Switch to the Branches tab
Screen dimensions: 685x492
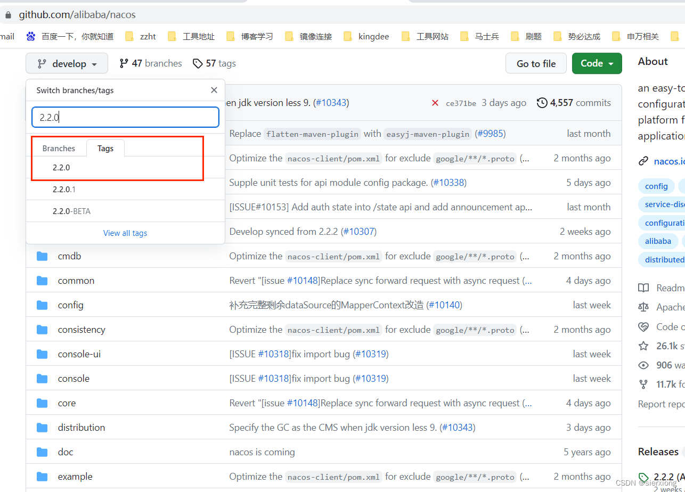59,148
